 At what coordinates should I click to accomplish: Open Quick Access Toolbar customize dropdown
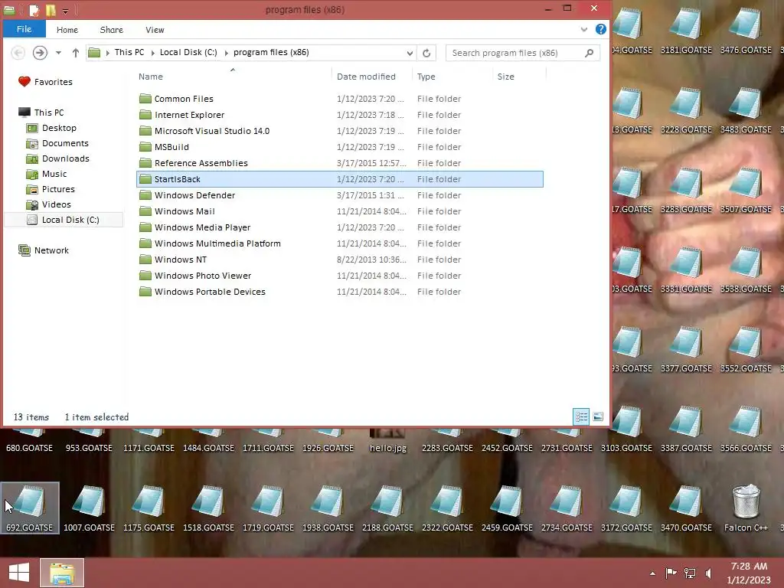(66, 11)
